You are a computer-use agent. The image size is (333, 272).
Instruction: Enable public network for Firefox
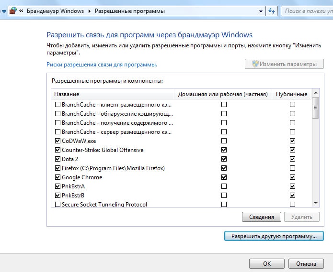292,168
